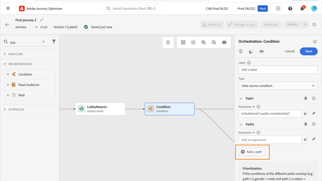Click Add a path button
The image size is (322, 181).
pyautogui.click(x=252, y=152)
